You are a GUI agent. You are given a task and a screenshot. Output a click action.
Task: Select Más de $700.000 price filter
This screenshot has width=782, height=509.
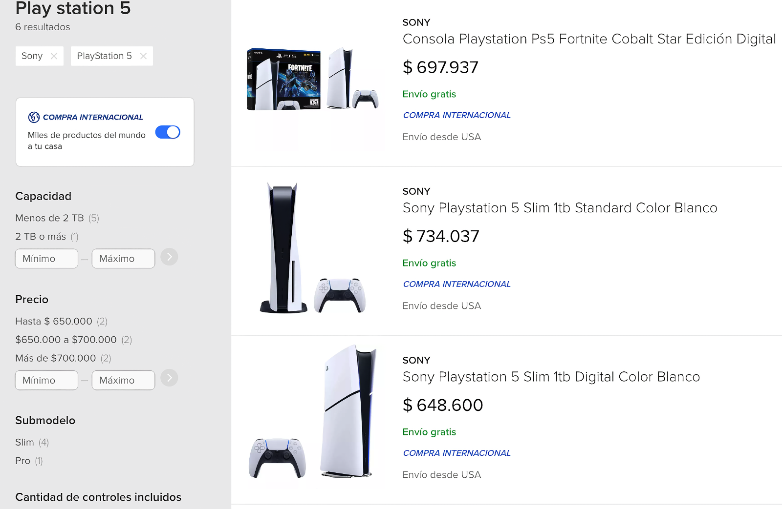56,358
